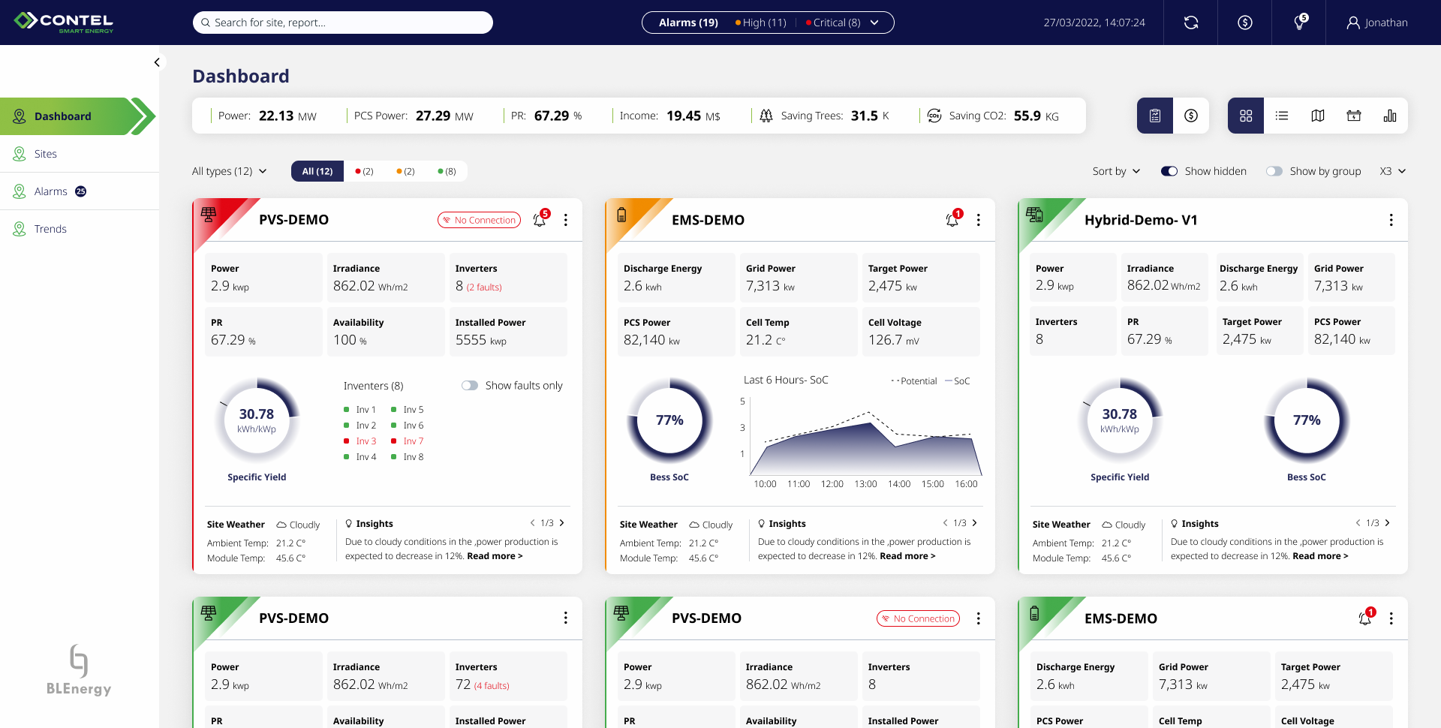
Task: Open more options on Hybrid-Demo- V1 card
Action: (1391, 220)
